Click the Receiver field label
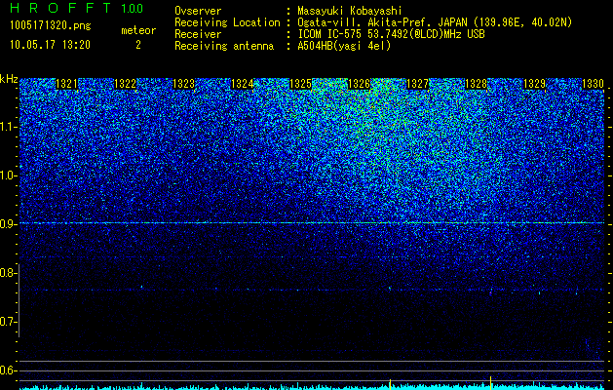This screenshot has height=390, width=613. pos(198,34)
